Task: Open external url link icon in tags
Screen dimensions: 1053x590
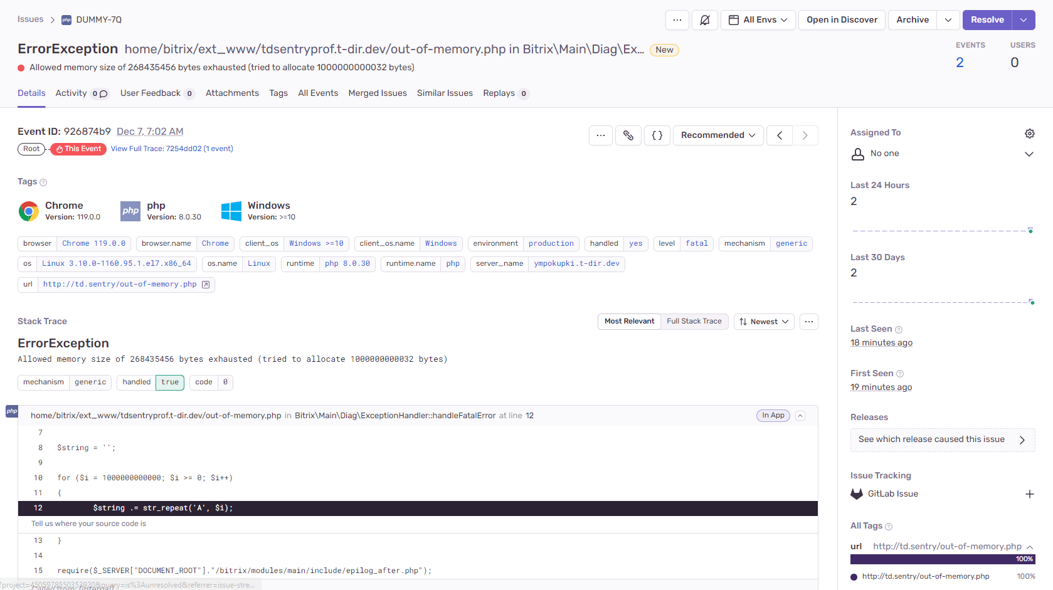Action: click(x=206, y=285)
